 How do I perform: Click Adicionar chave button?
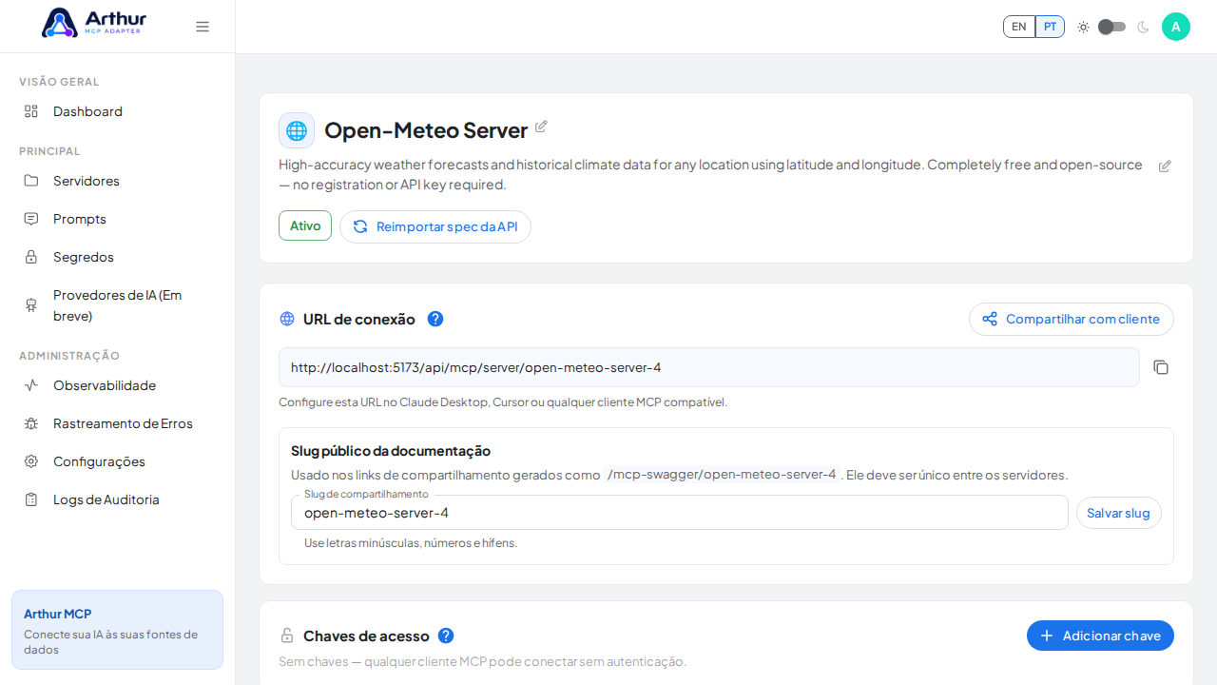(1100, 636)
